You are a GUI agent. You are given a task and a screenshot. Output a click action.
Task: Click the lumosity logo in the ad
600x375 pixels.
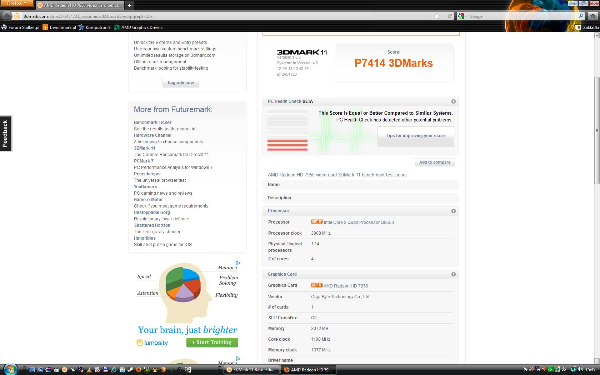[x=152, y=343]
